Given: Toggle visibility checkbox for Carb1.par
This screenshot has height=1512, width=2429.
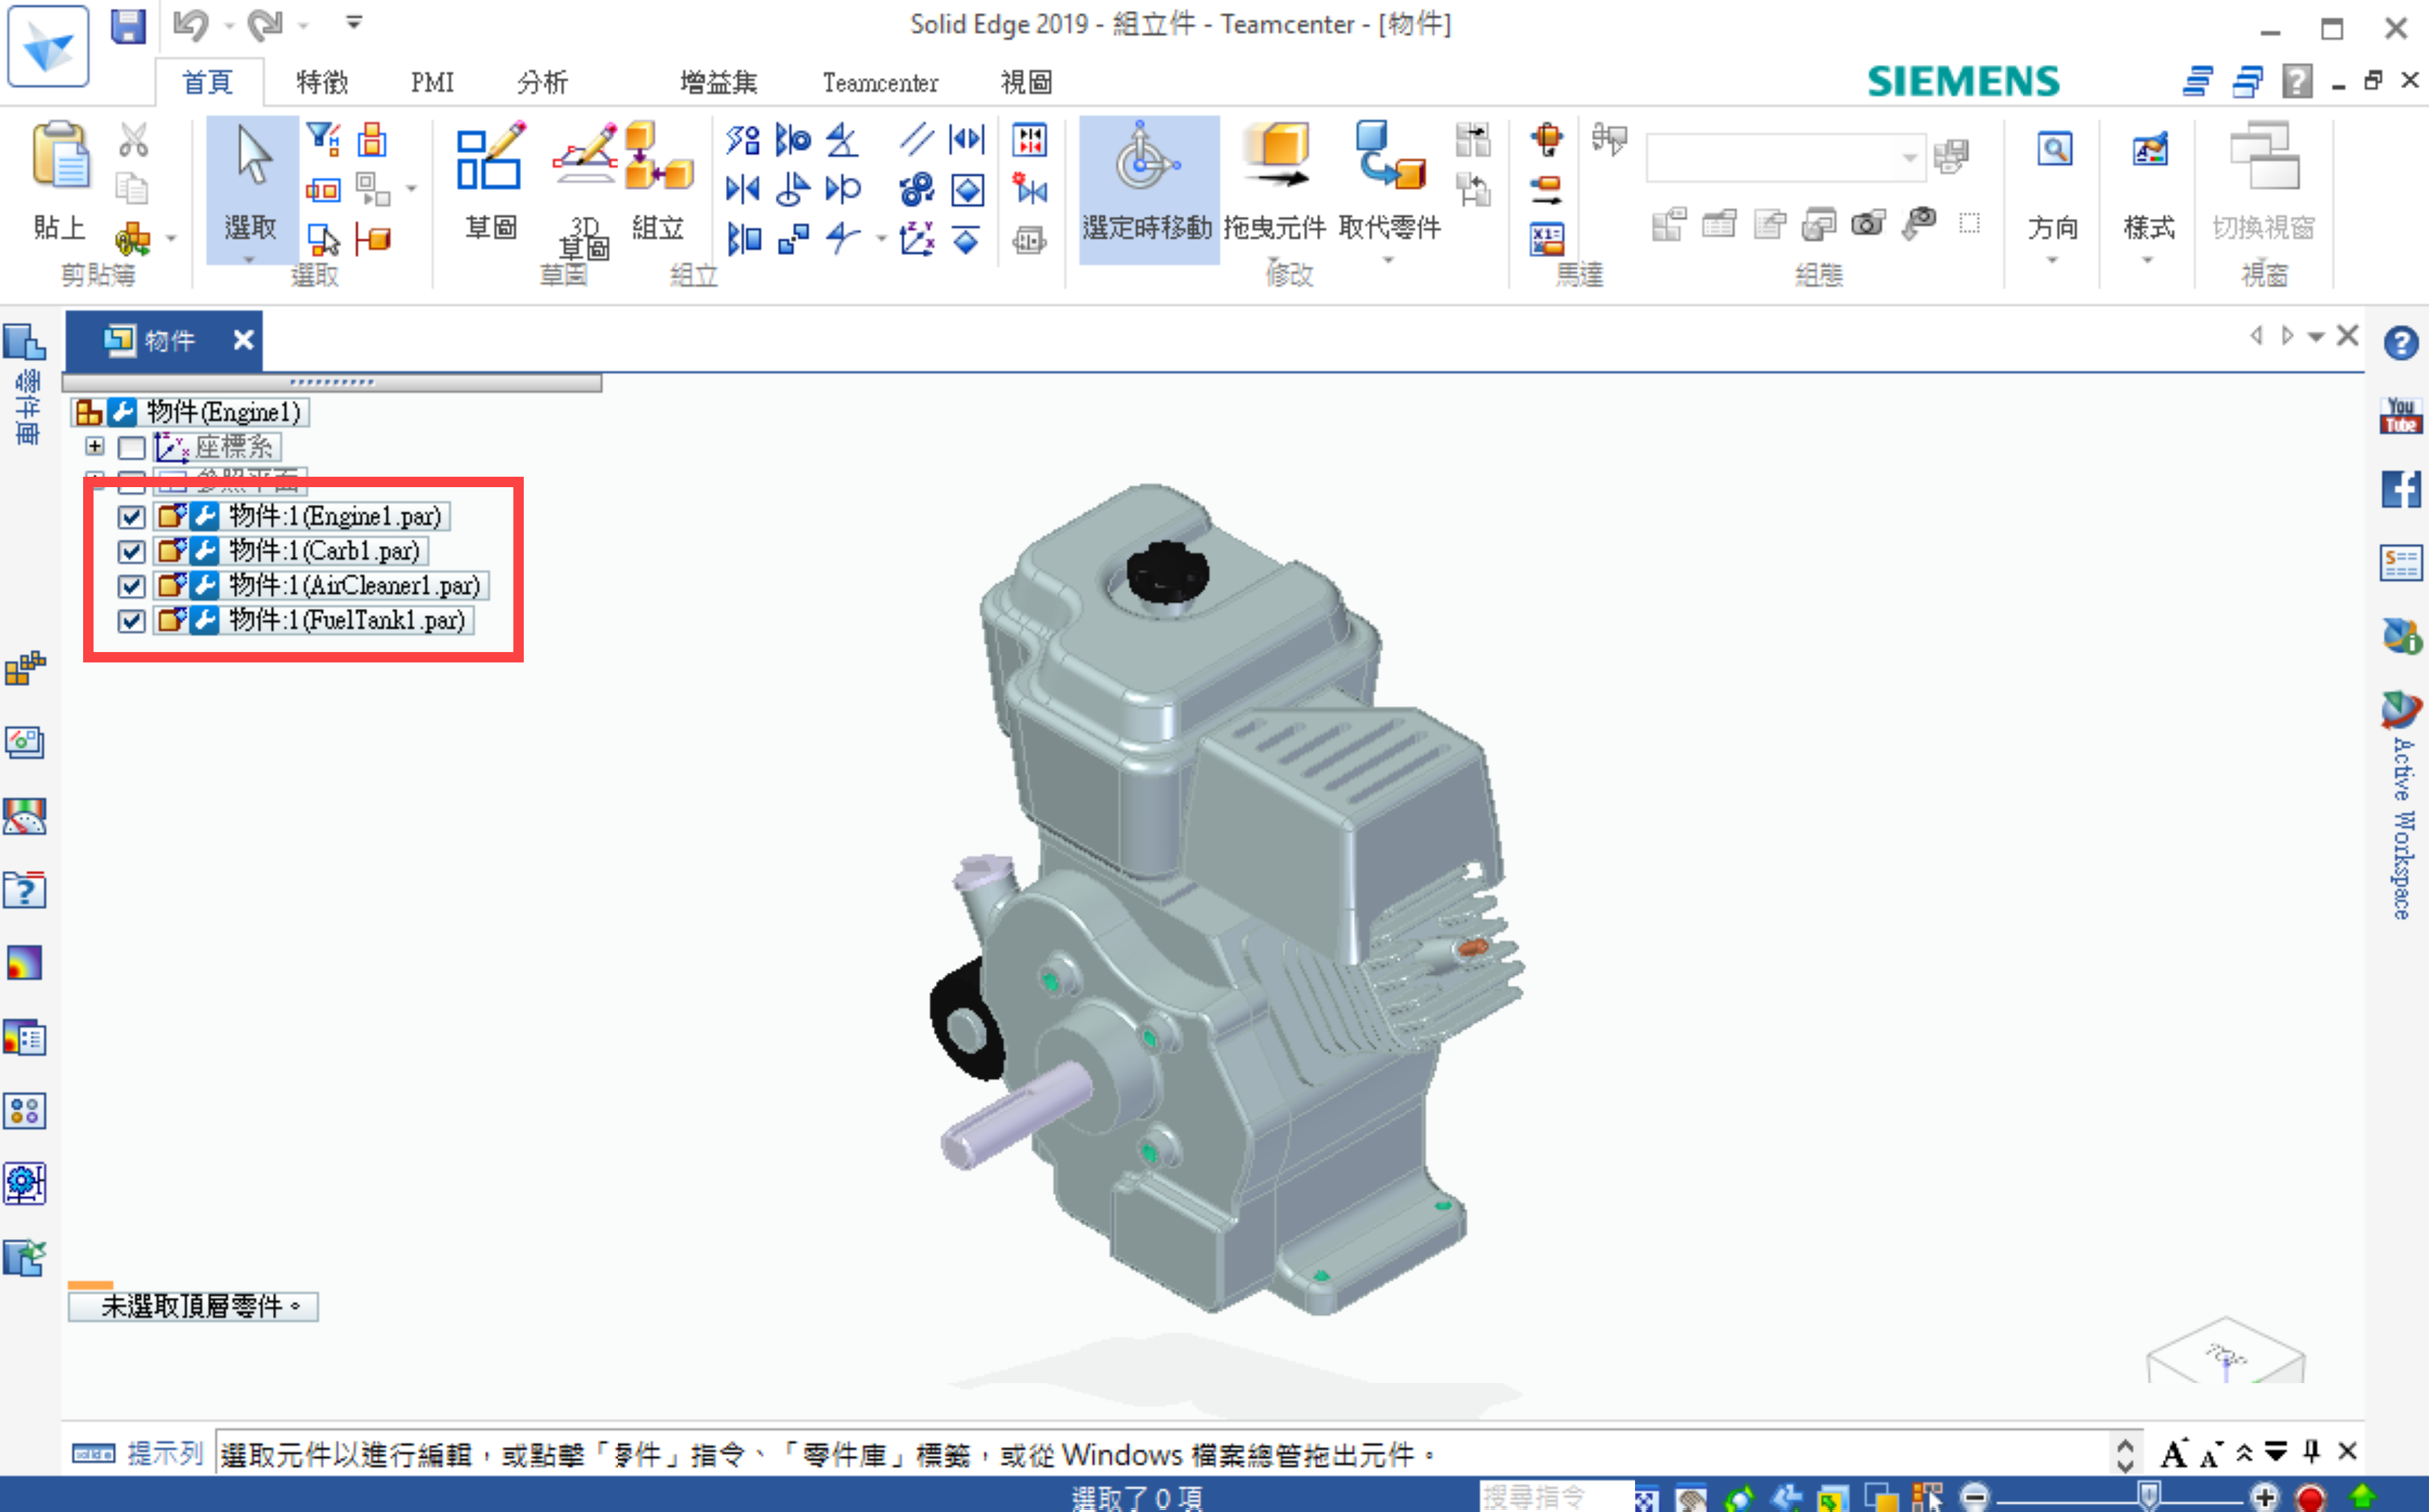Looking at the screenshot, I should click(x=131, y=552).
